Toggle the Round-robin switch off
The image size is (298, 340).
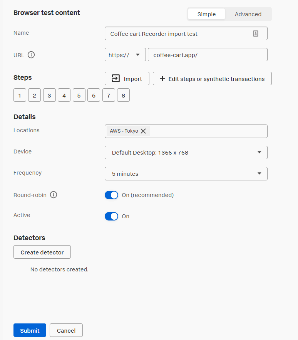click(111, 195)
